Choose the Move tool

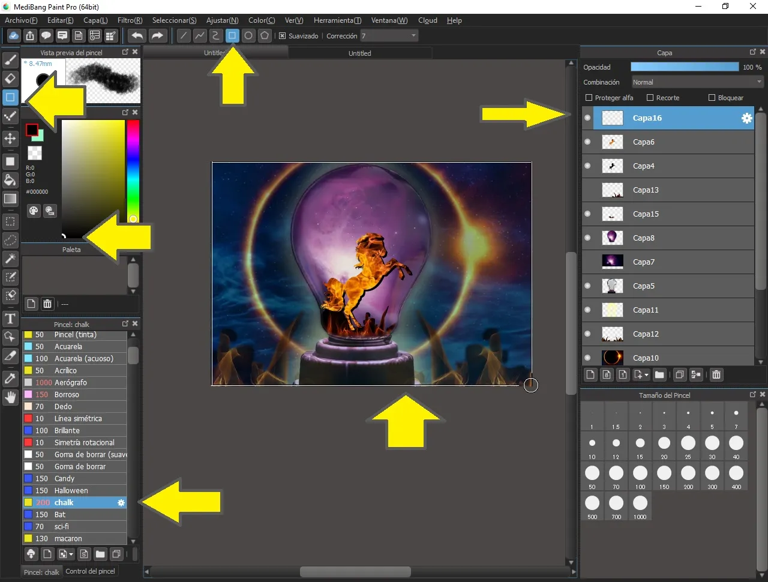pyautogui.click(x=10, y=139)
